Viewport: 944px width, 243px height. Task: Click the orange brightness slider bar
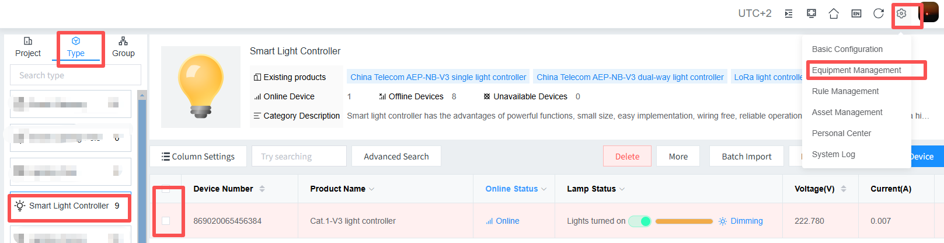[x=684, y=221]
